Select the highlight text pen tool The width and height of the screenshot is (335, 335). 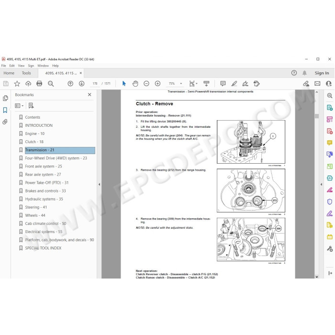coord(234,84)
